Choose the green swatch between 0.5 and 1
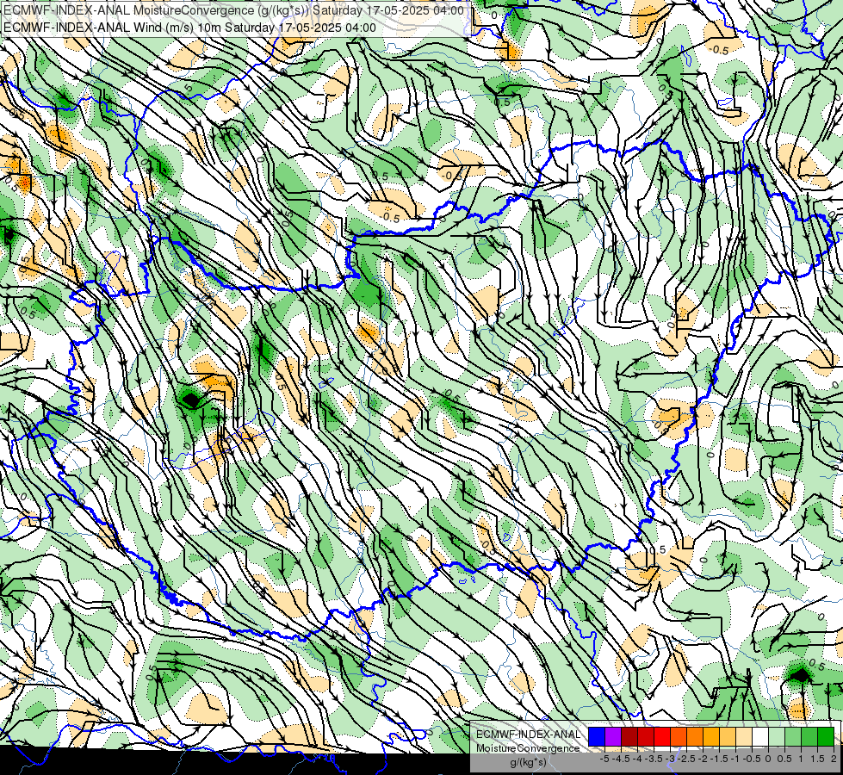This screenshot has height=775, width=843. coord(793,737)
